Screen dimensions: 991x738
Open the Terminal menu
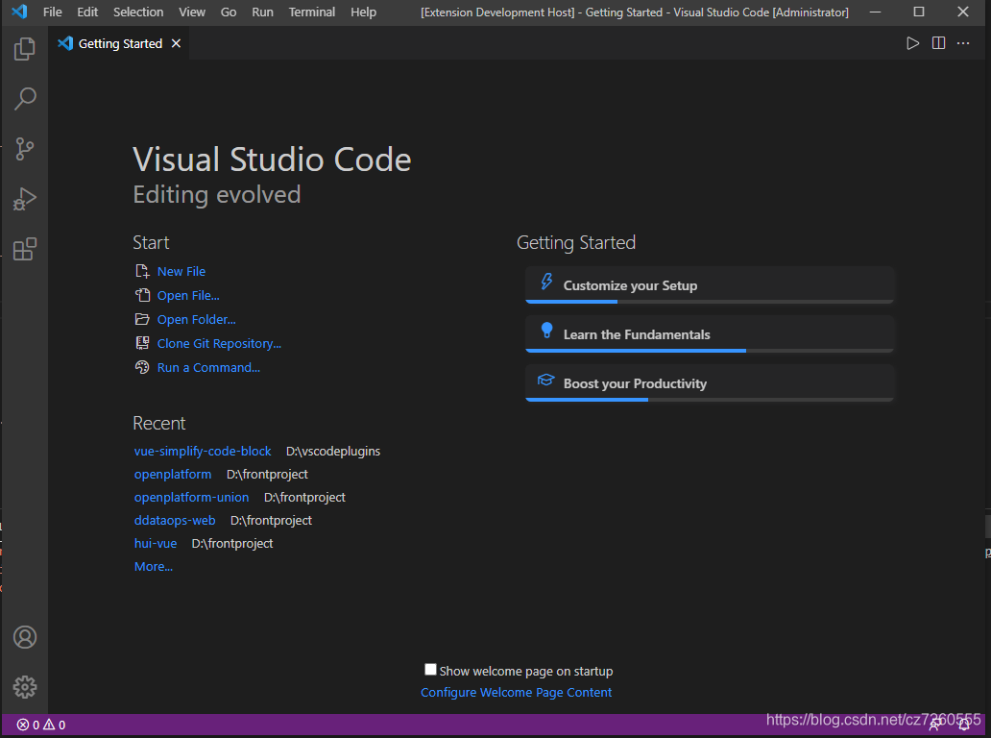(311, 12)
